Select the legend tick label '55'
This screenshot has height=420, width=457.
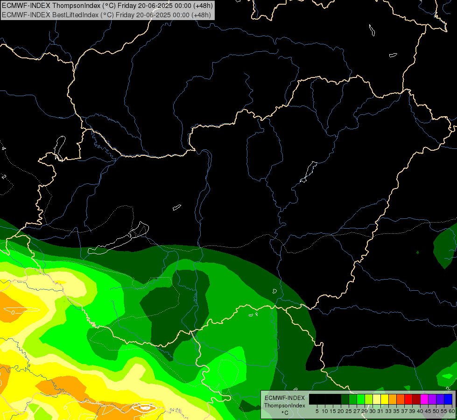[x=444, y=411]
